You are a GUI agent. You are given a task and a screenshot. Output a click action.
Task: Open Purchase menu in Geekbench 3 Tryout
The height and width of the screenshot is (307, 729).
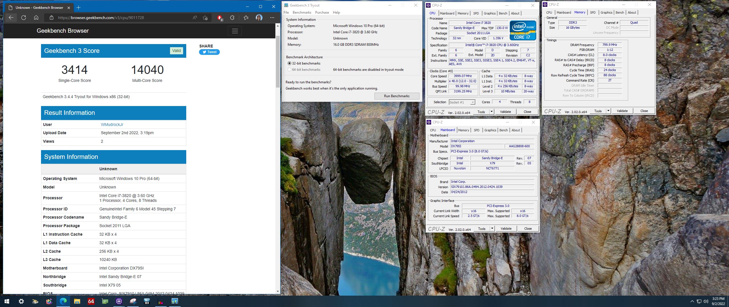click(322, 13)
